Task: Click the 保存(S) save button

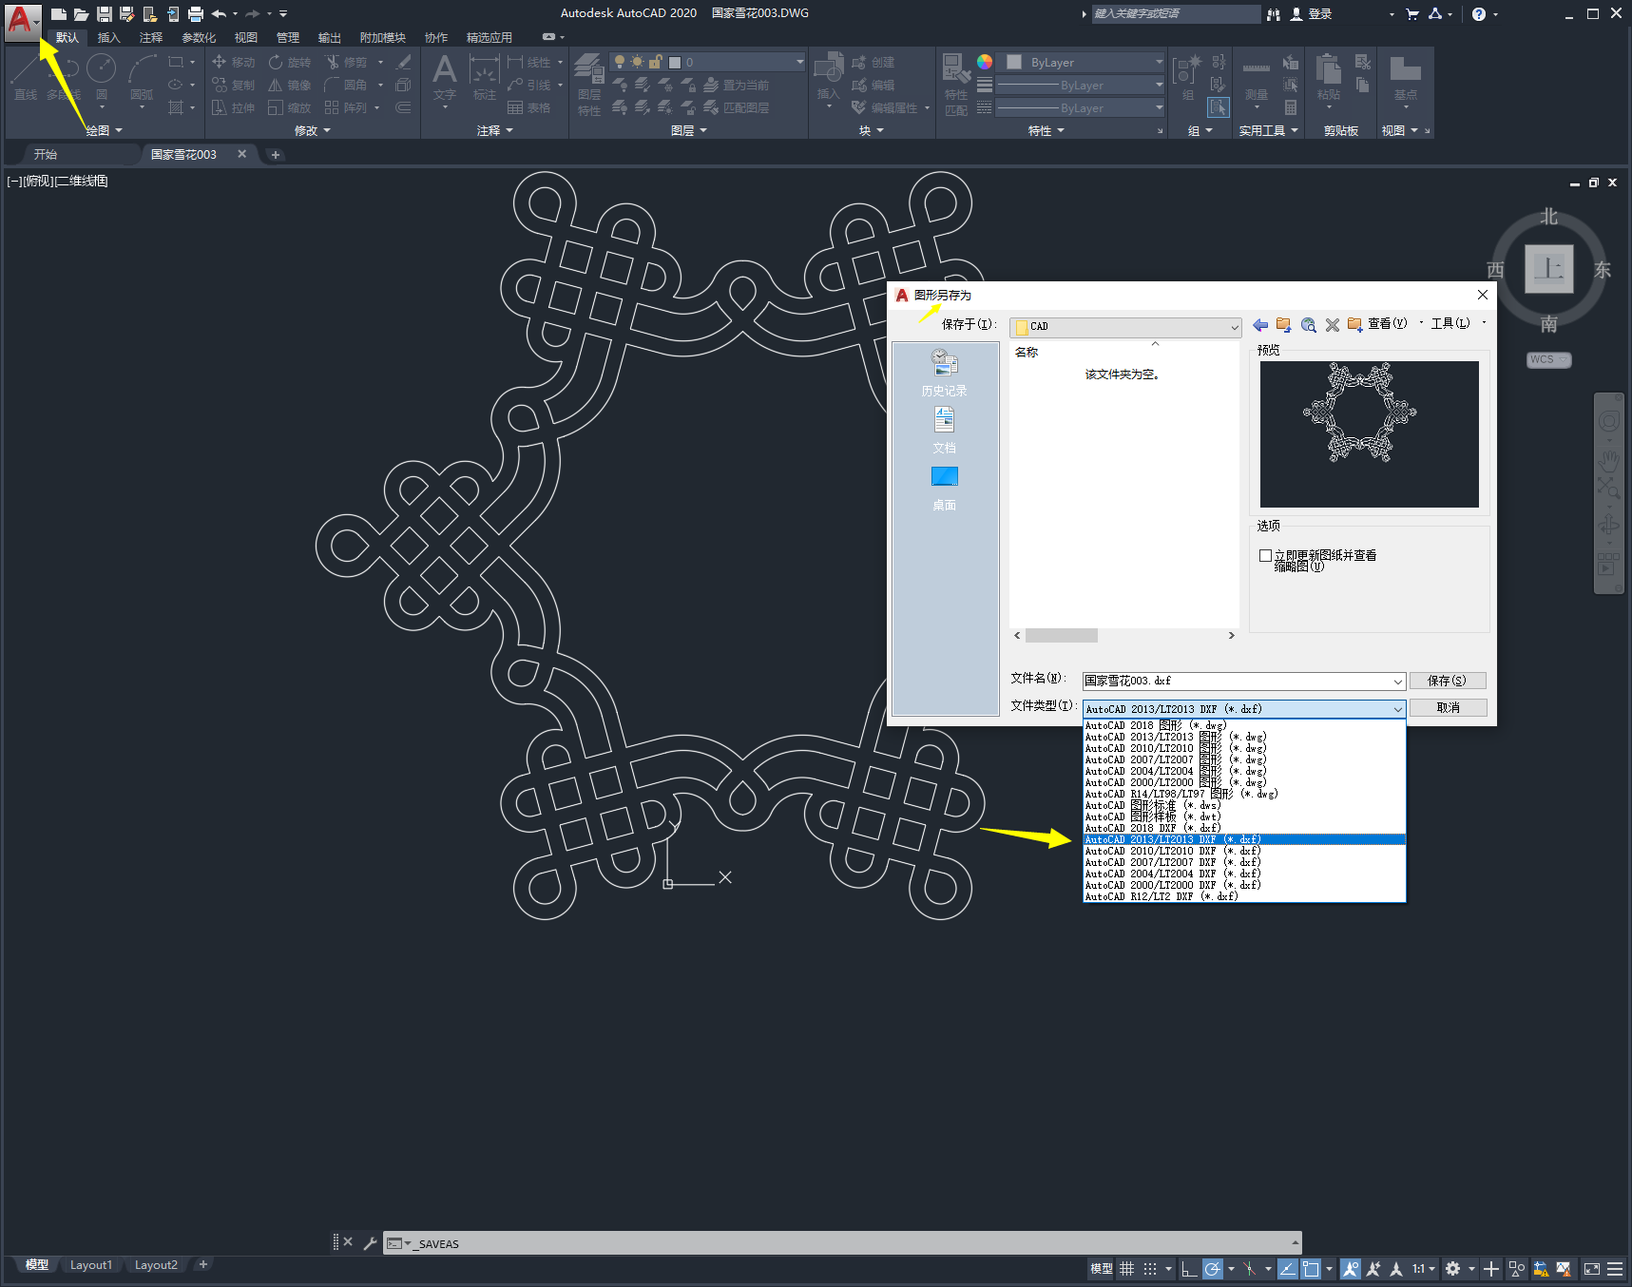Action: (x=1447, y=681)
